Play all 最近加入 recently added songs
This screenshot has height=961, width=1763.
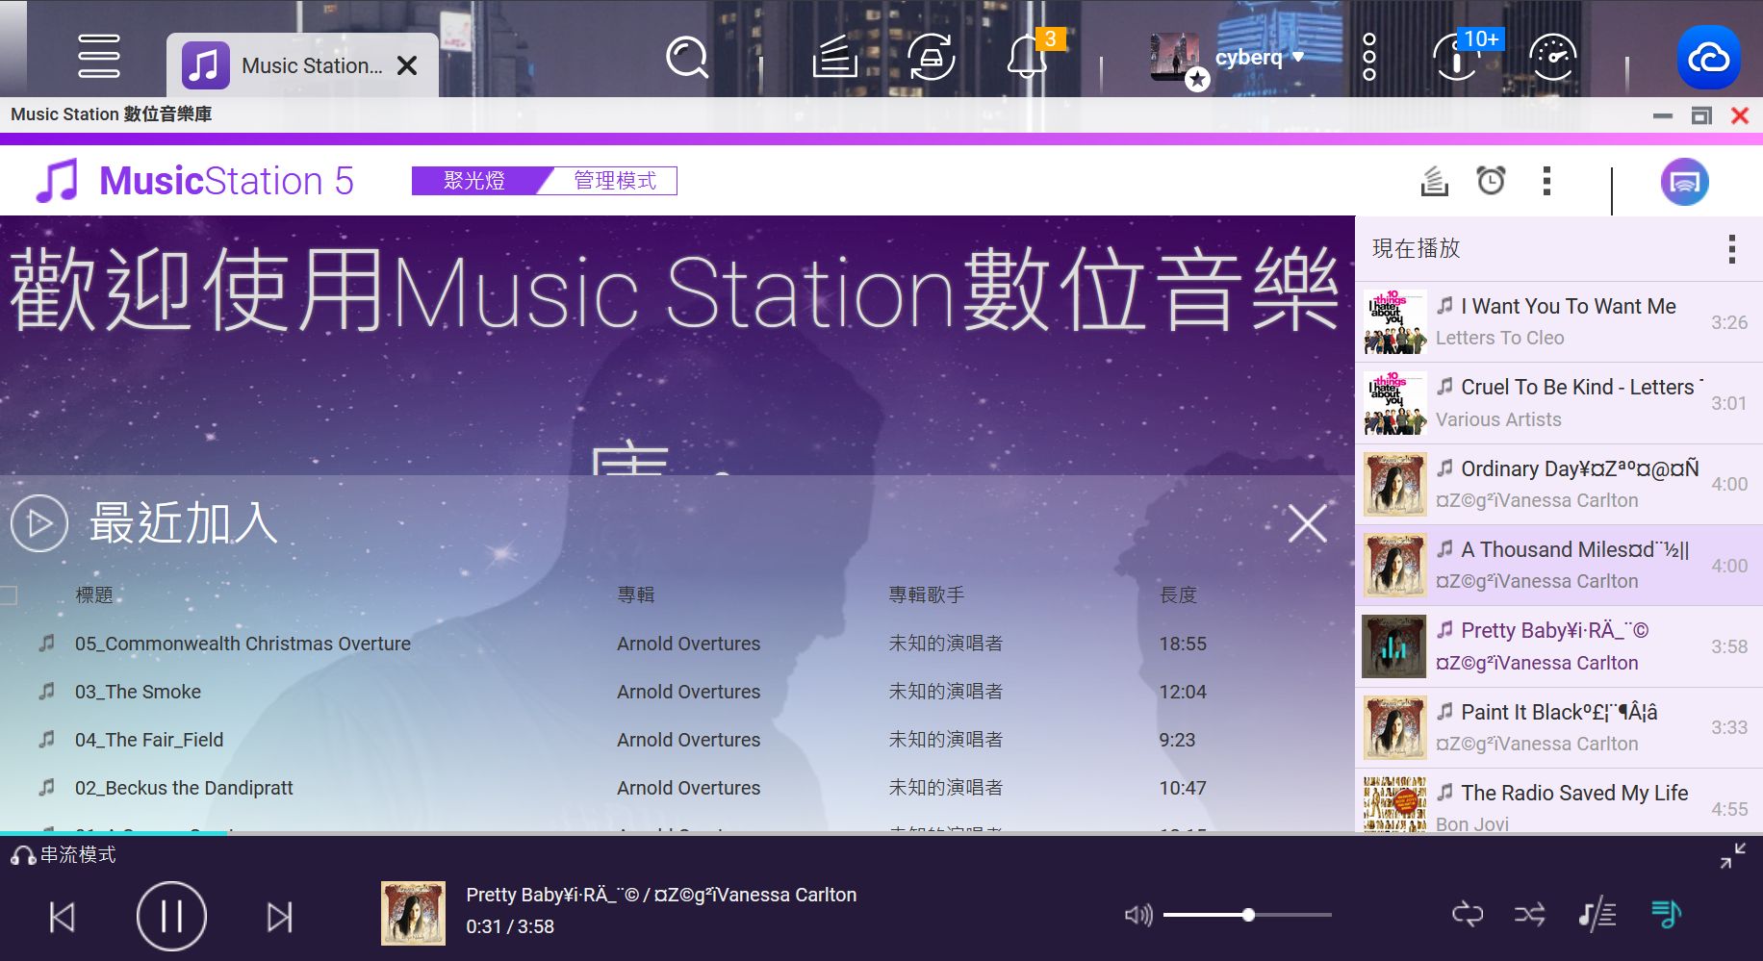39,523
